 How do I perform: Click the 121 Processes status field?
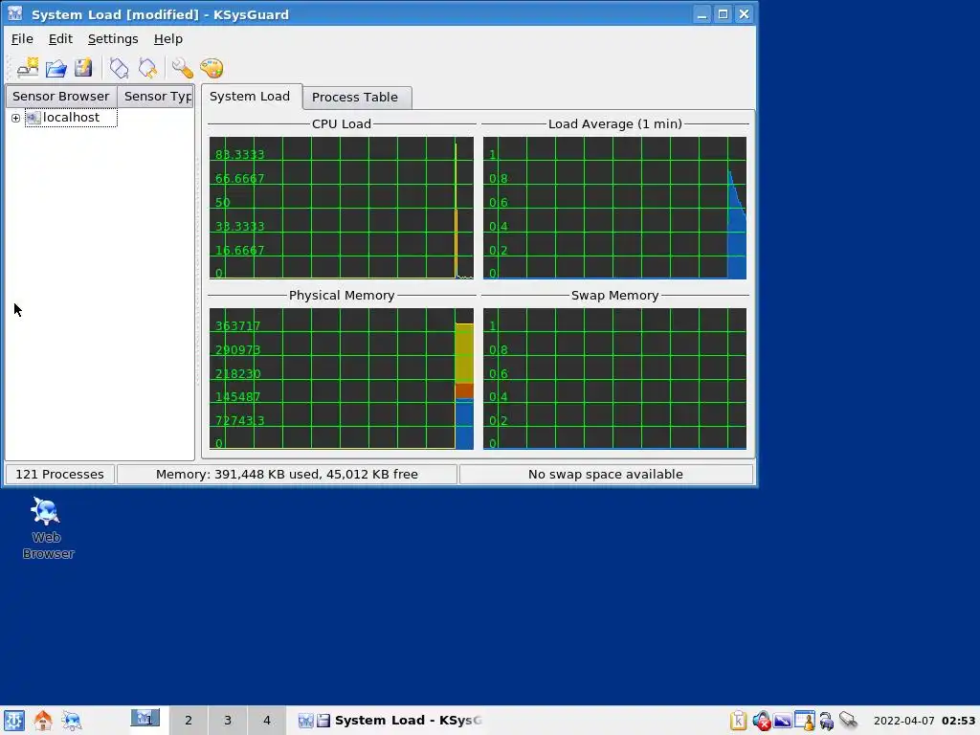(60, 475)
